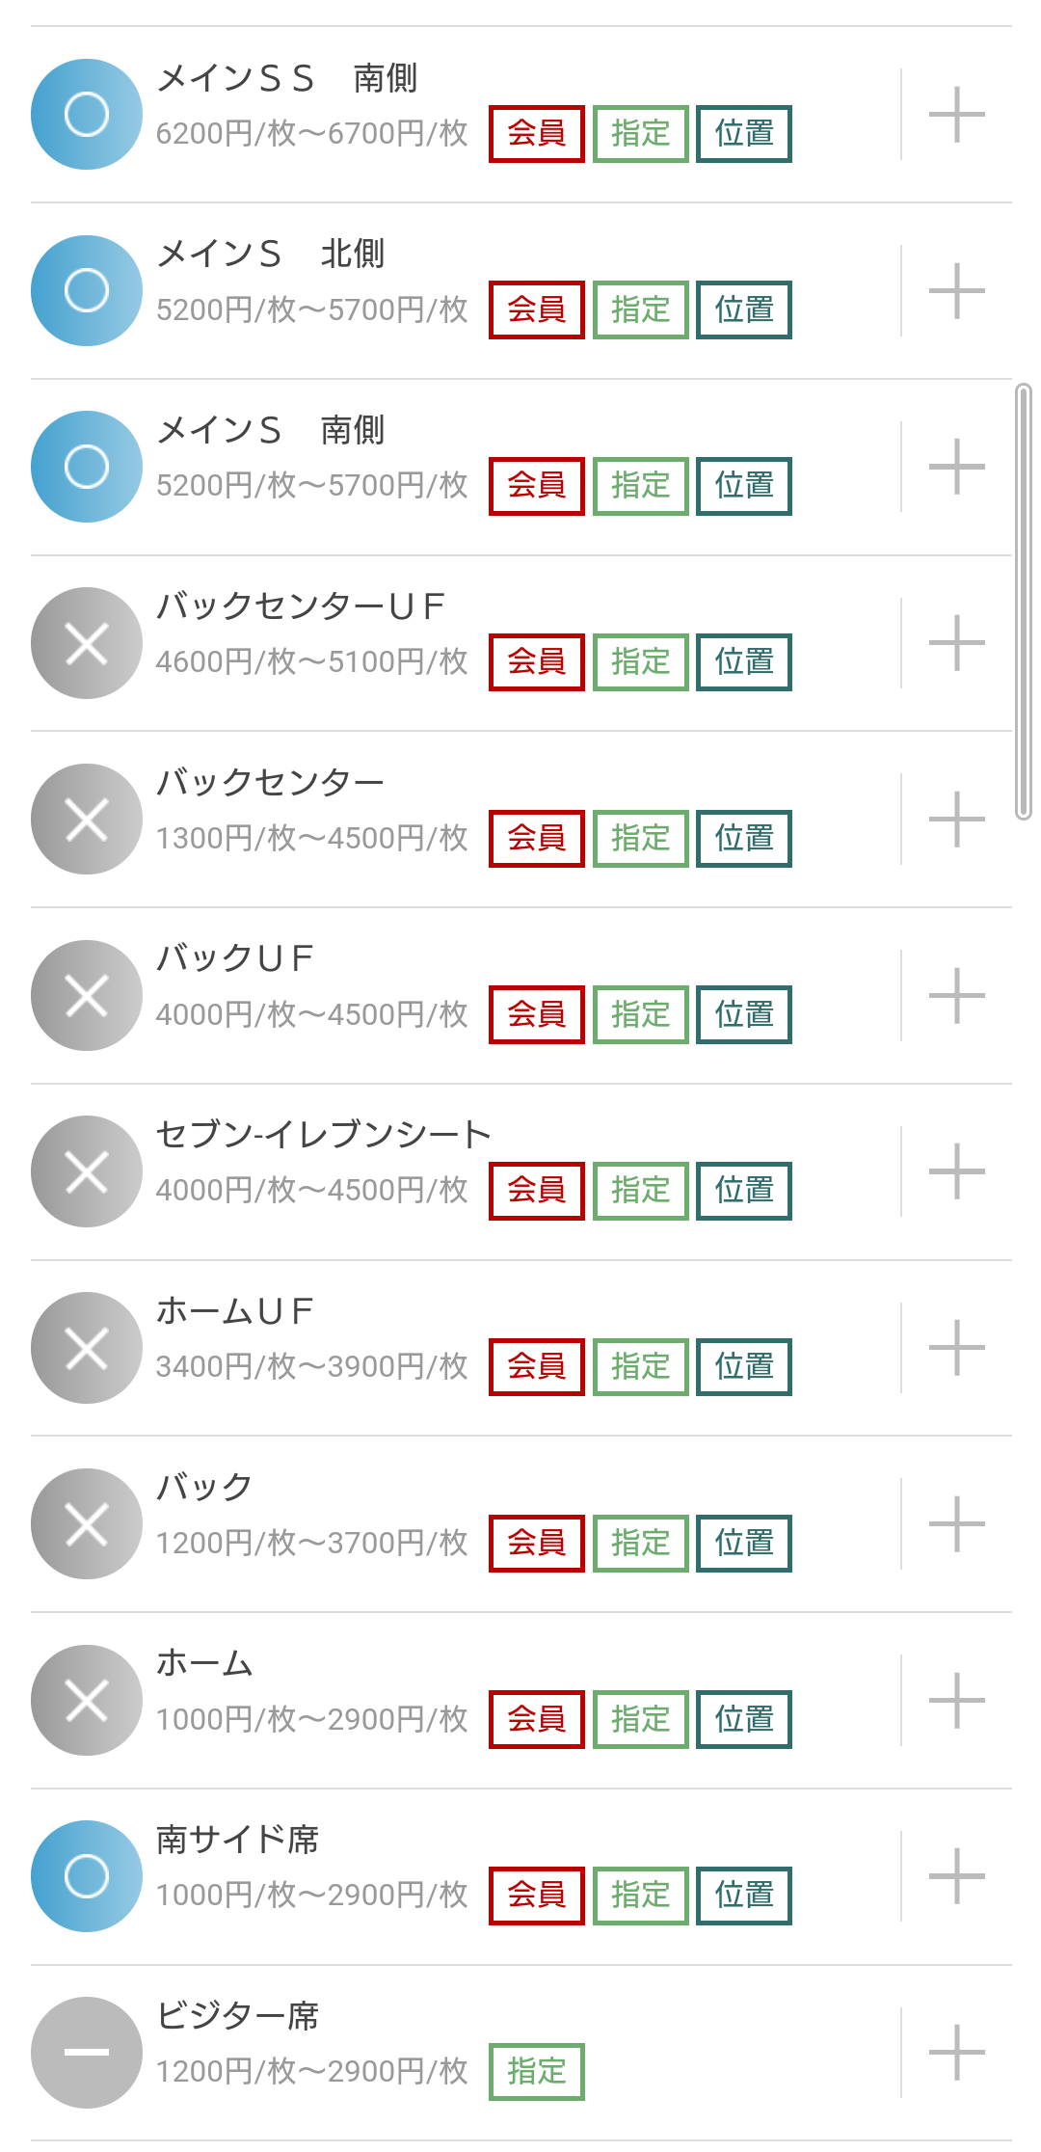Expand the バックセンター row using plus
Image resolution: width=1041 pixels, height=2152 pixels.
pyautogui.click(x=956, y=820)
